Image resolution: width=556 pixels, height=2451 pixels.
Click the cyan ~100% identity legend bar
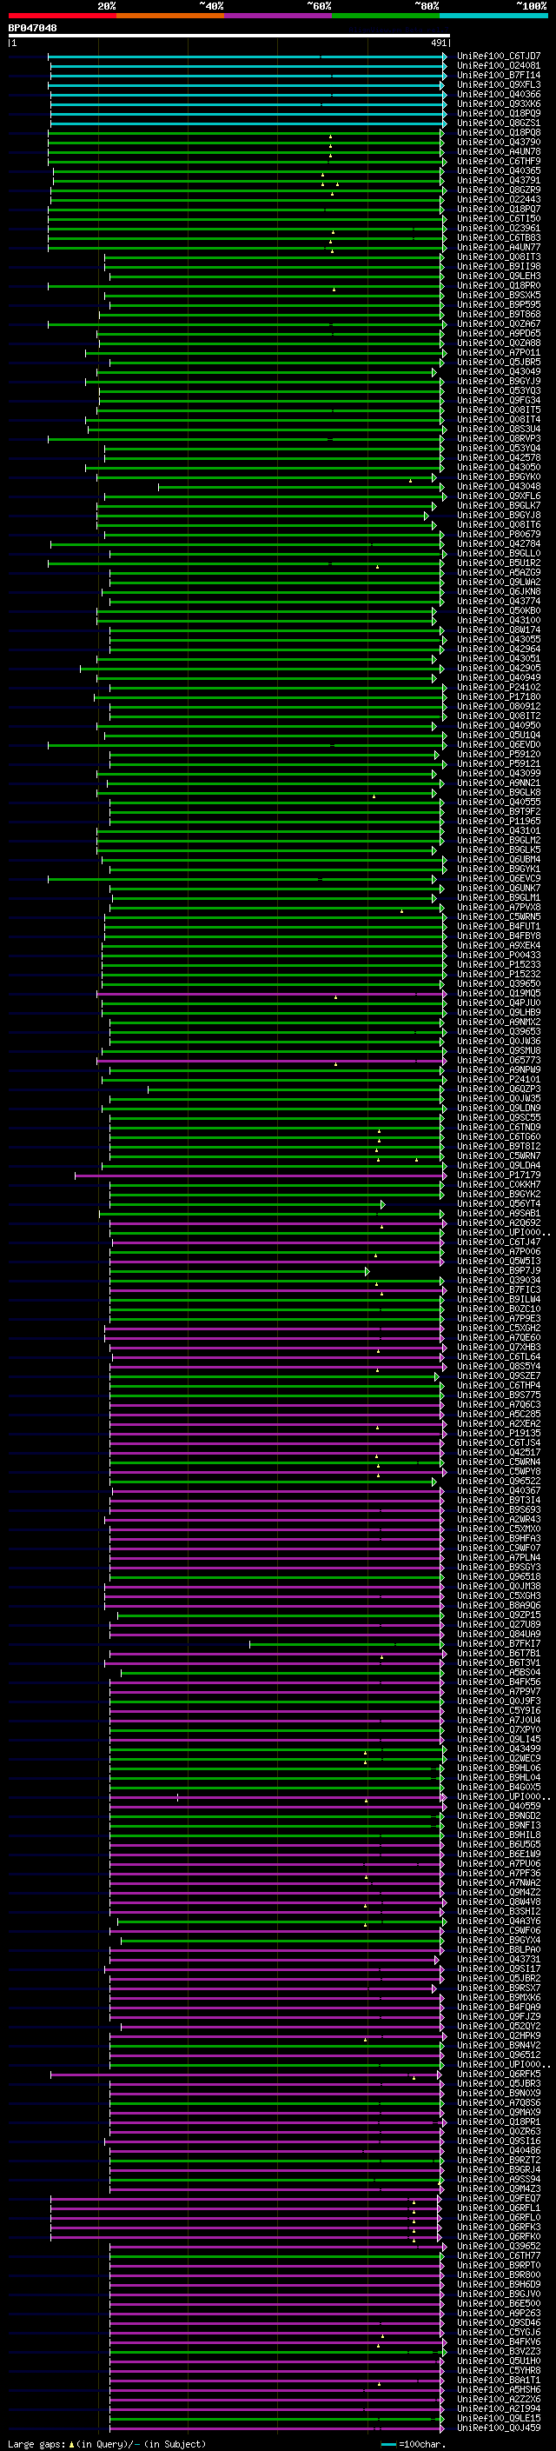493,16
